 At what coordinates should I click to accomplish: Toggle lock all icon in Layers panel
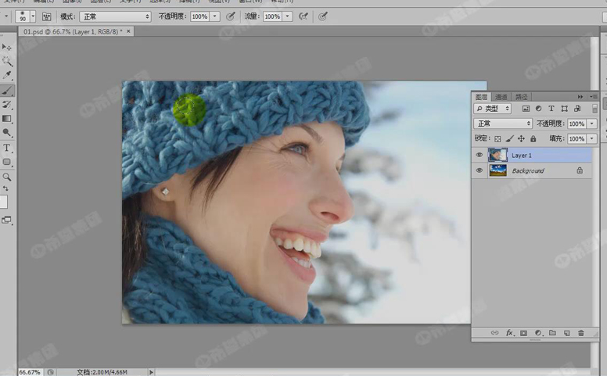click(x=532, y=139)
